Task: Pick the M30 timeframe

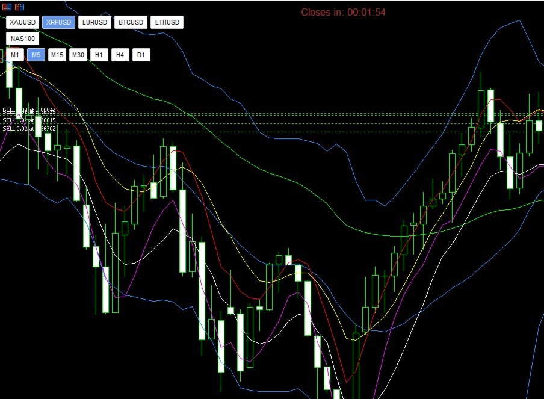Action: (78, 55)
